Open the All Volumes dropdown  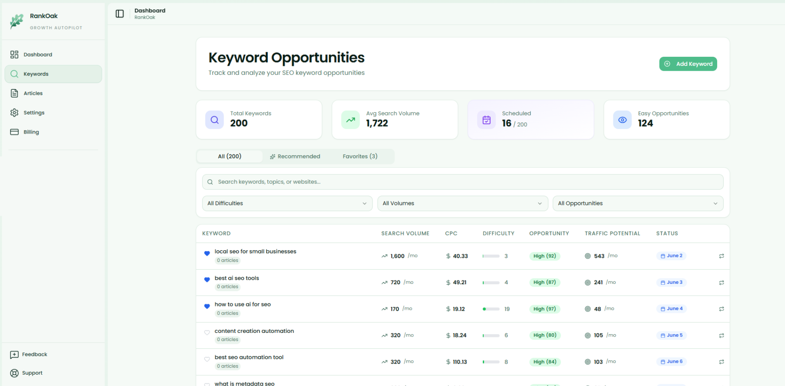[x=462, y=203]
